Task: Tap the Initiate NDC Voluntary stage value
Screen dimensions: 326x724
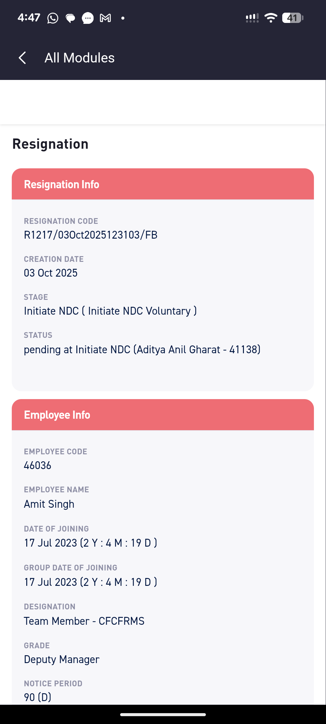Action: 110,311
